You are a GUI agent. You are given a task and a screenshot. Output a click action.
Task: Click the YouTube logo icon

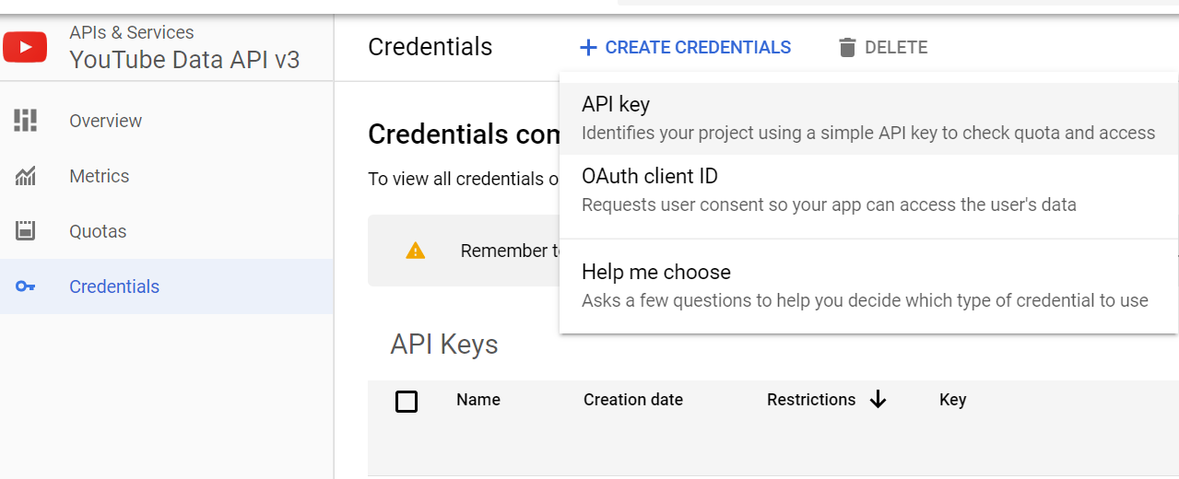click(25, 47)
